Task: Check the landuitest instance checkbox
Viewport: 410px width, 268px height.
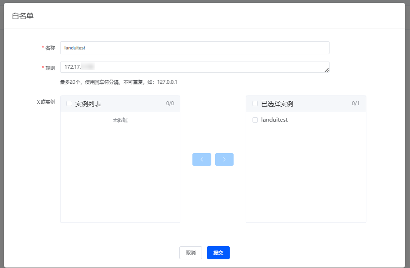Action: point(255,120)
